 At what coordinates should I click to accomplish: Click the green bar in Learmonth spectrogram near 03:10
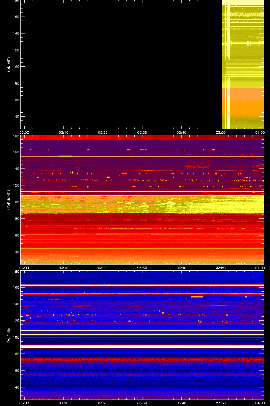click(x=65, y=156)
